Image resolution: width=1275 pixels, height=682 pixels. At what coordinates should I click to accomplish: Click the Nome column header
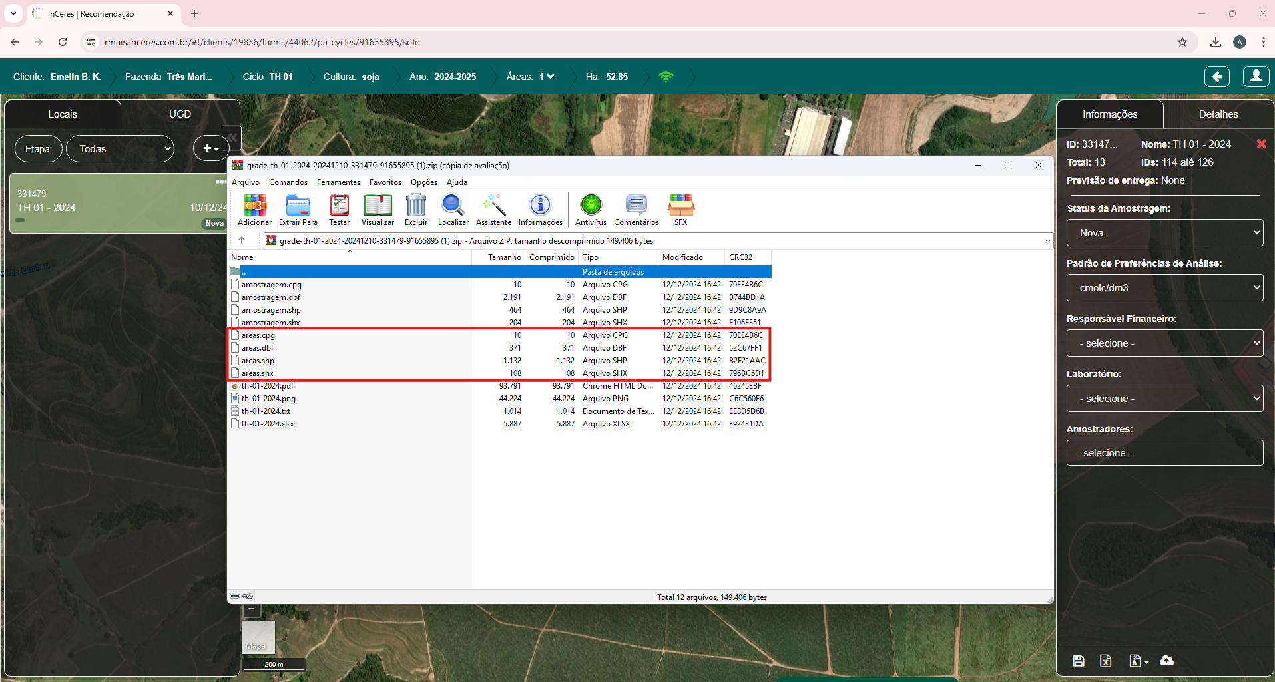point(242,257)
